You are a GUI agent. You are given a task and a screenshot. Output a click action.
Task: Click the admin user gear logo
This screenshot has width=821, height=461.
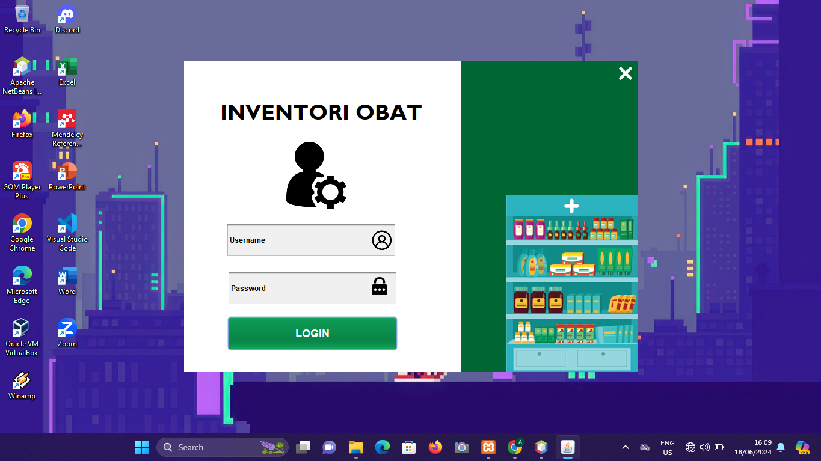tap(316, 176)
